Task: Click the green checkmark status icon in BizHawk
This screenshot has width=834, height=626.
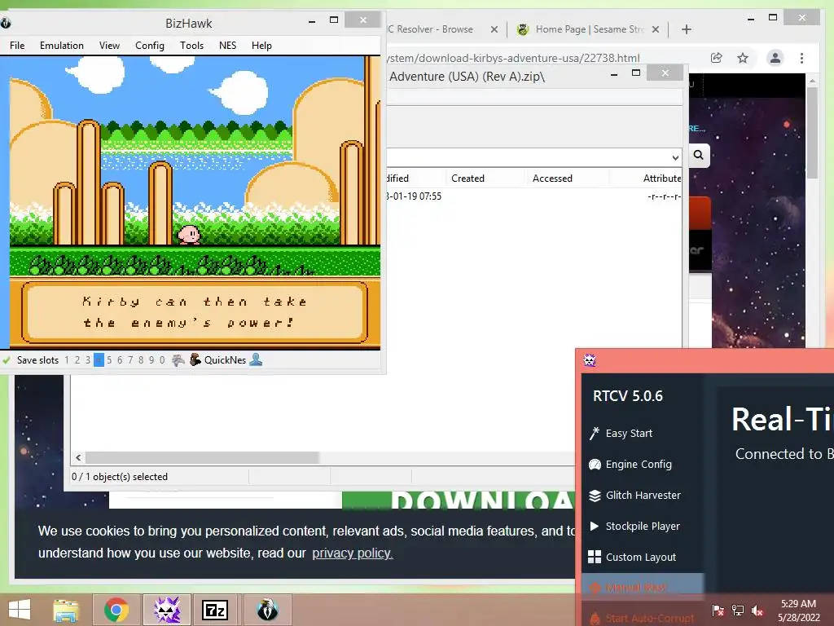Action: (7, 360)
